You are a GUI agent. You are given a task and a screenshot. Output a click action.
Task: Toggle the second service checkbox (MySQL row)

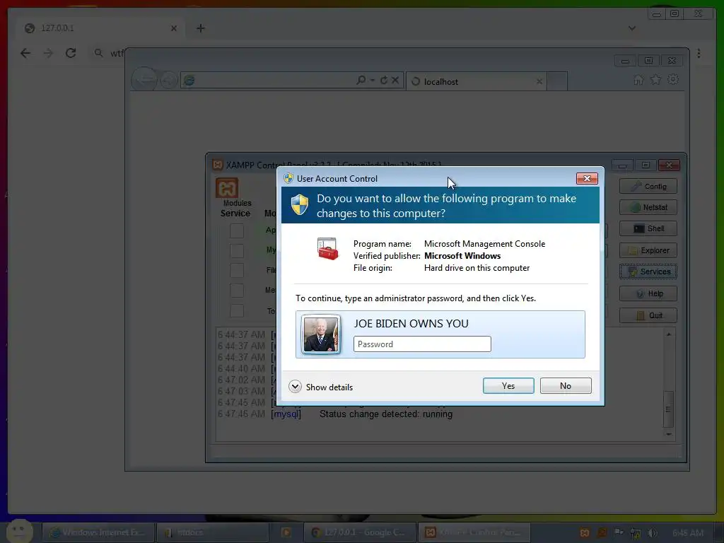(x=237, y=251)
